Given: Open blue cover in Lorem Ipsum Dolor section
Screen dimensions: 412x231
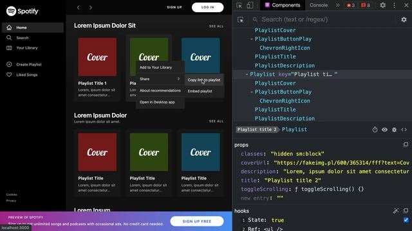Looking at the screenshot, I should (x=201, y=152).
